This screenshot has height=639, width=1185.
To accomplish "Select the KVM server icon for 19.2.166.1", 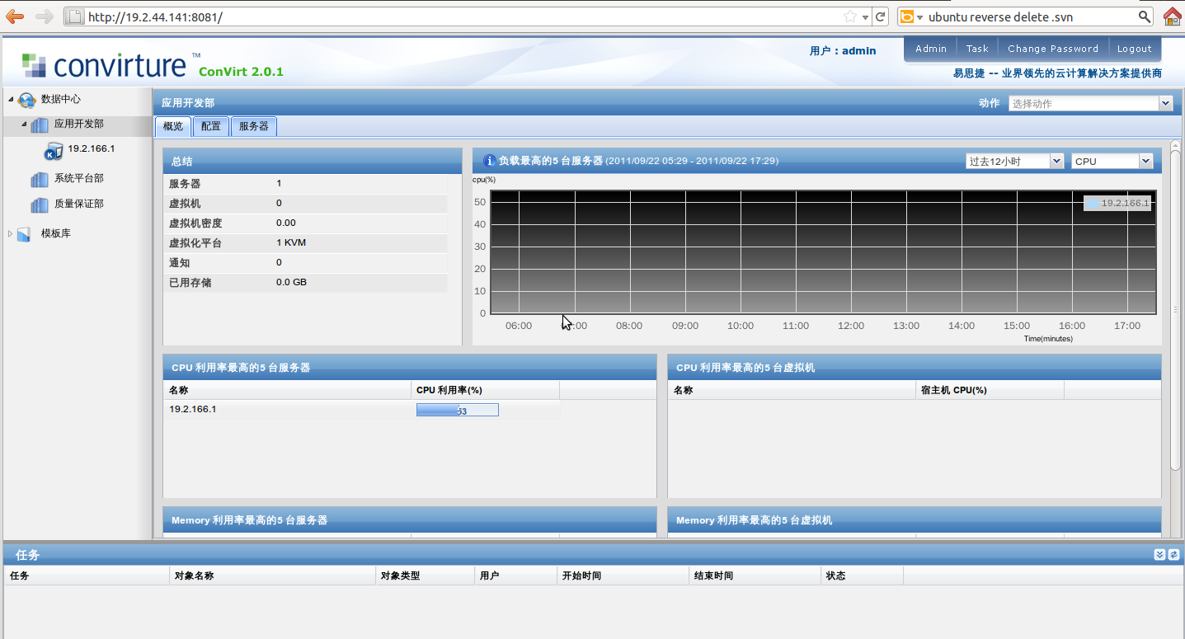I will (54, 150).
